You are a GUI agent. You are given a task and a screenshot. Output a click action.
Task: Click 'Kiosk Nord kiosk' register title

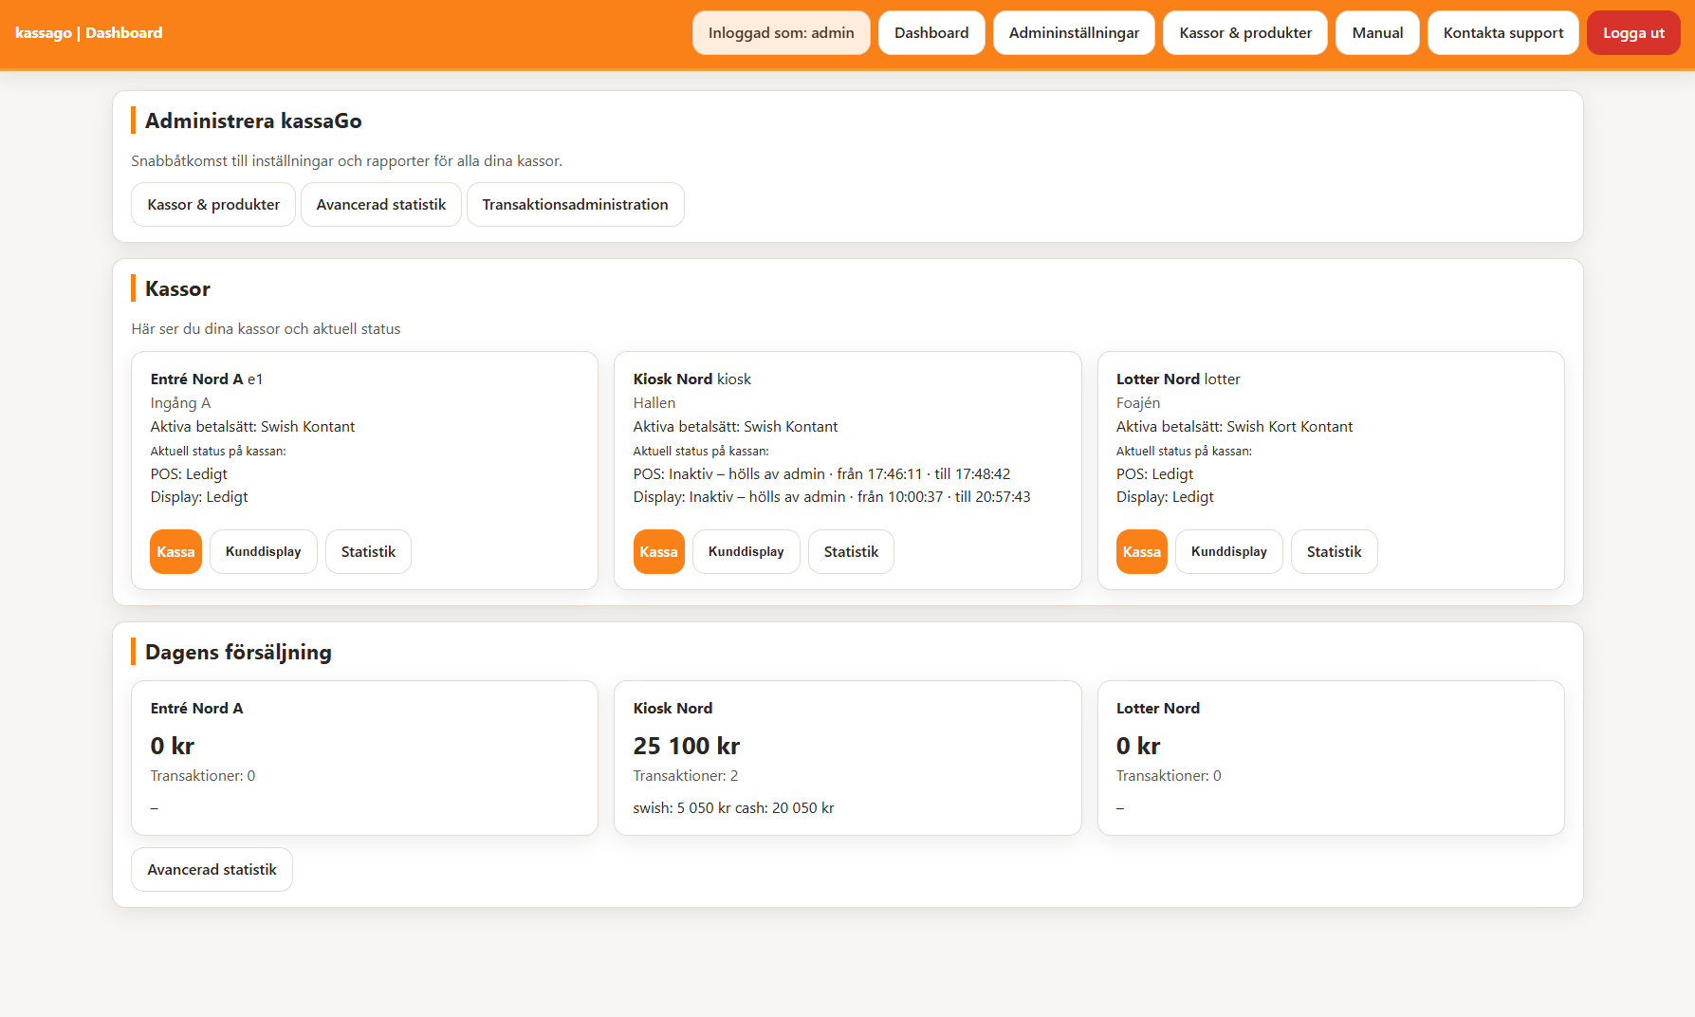(692, 379)
